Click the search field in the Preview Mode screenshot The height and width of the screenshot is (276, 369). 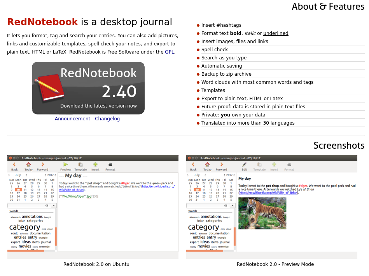pos(208,205)
